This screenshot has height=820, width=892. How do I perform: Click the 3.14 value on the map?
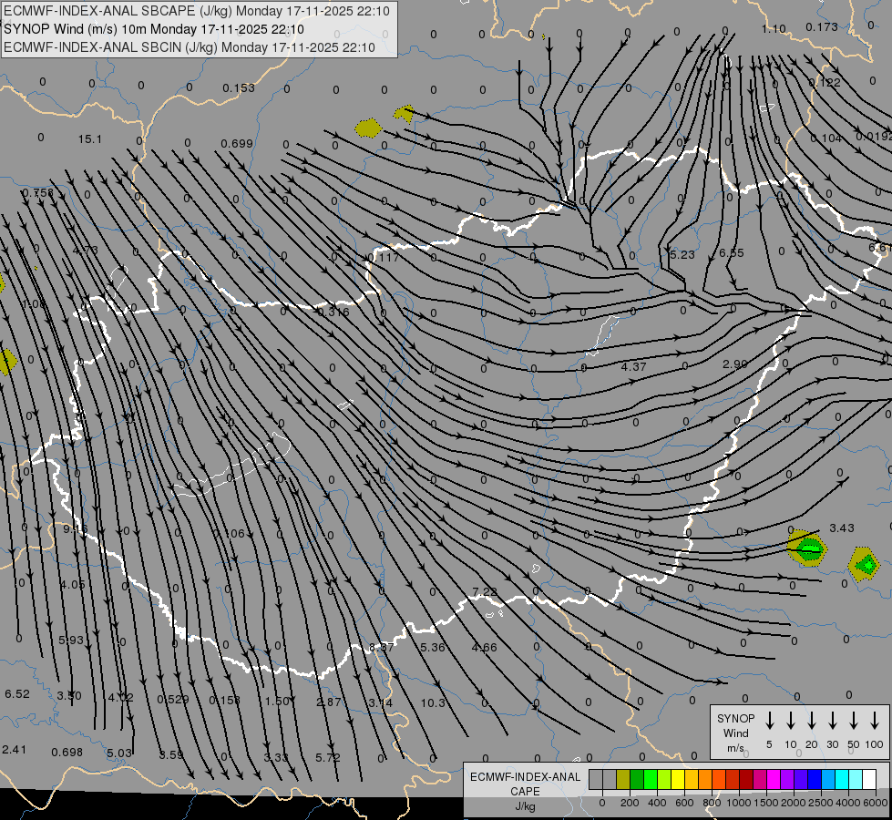(380, 702)
